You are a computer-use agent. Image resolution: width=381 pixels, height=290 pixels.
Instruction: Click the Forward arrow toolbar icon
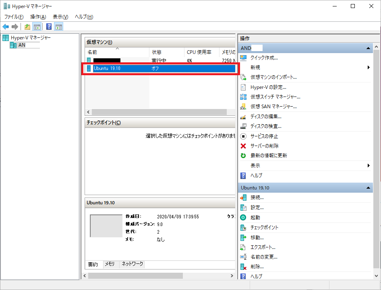pyautogui.click(x=15, y=27)
